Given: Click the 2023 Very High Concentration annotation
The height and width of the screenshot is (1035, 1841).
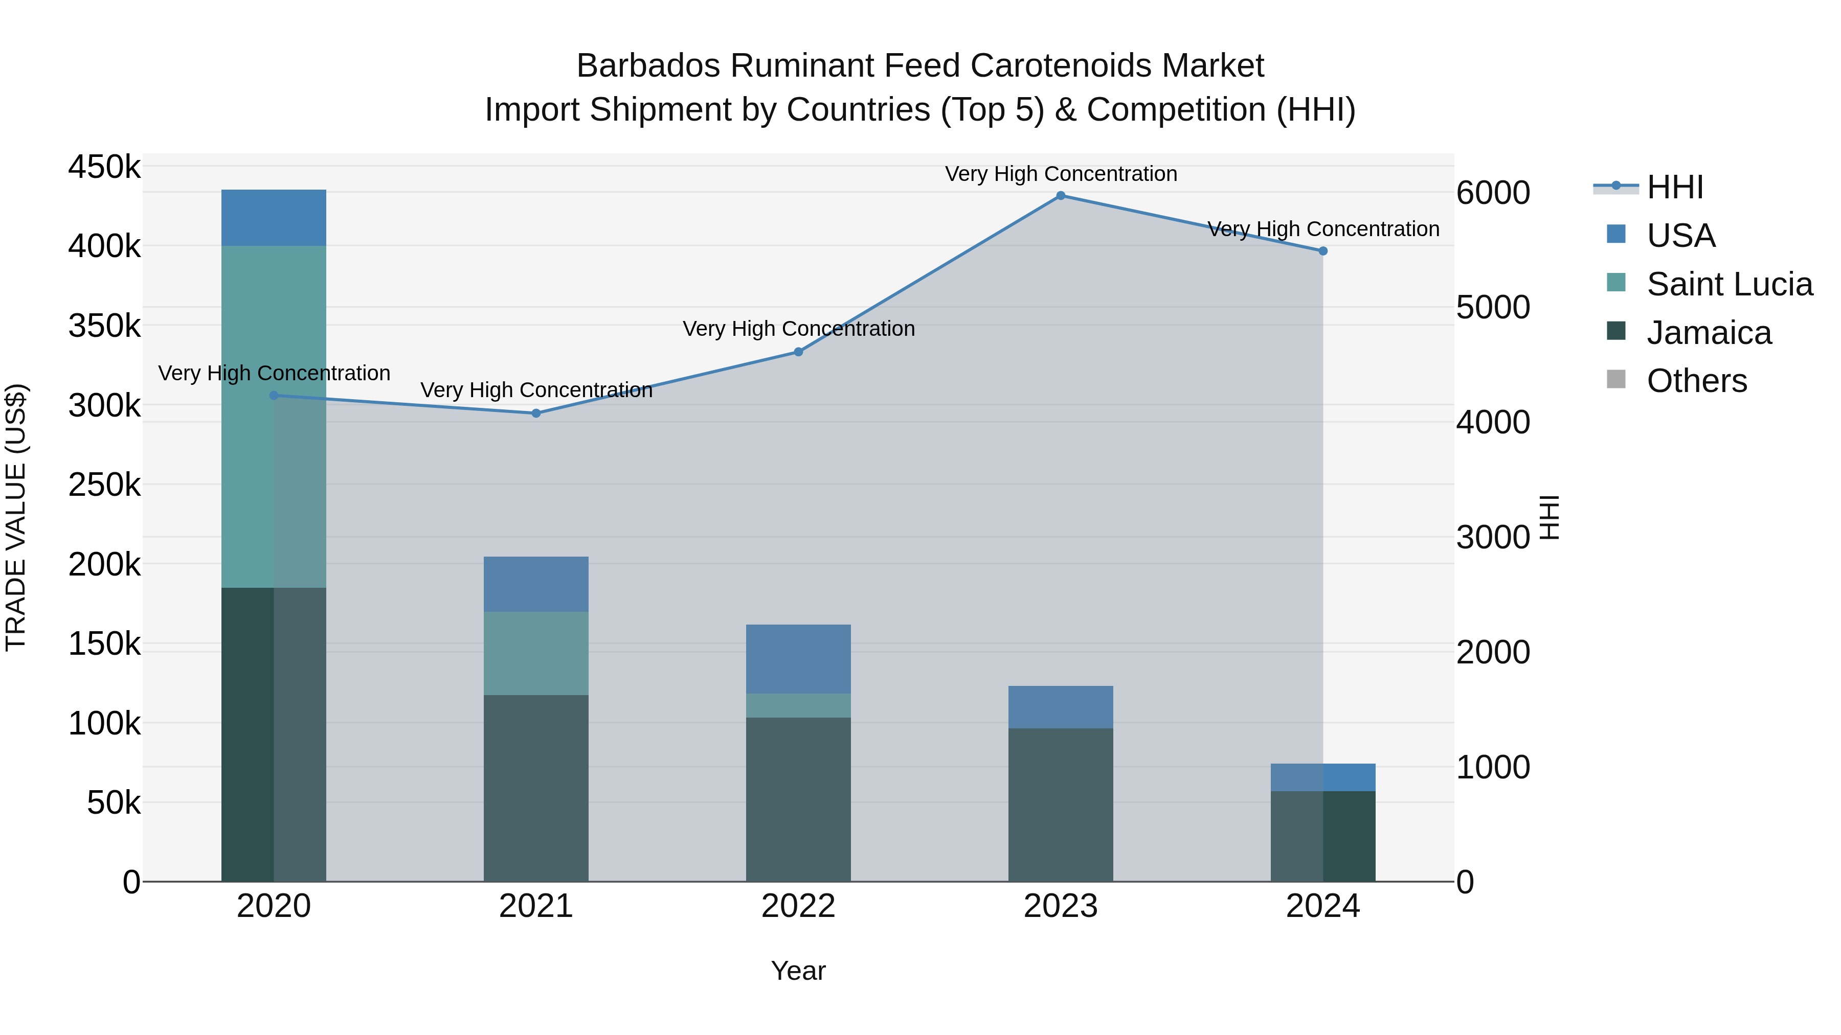Looking at the screenshot, I should pyautogui.click(x=1061, y=174).
